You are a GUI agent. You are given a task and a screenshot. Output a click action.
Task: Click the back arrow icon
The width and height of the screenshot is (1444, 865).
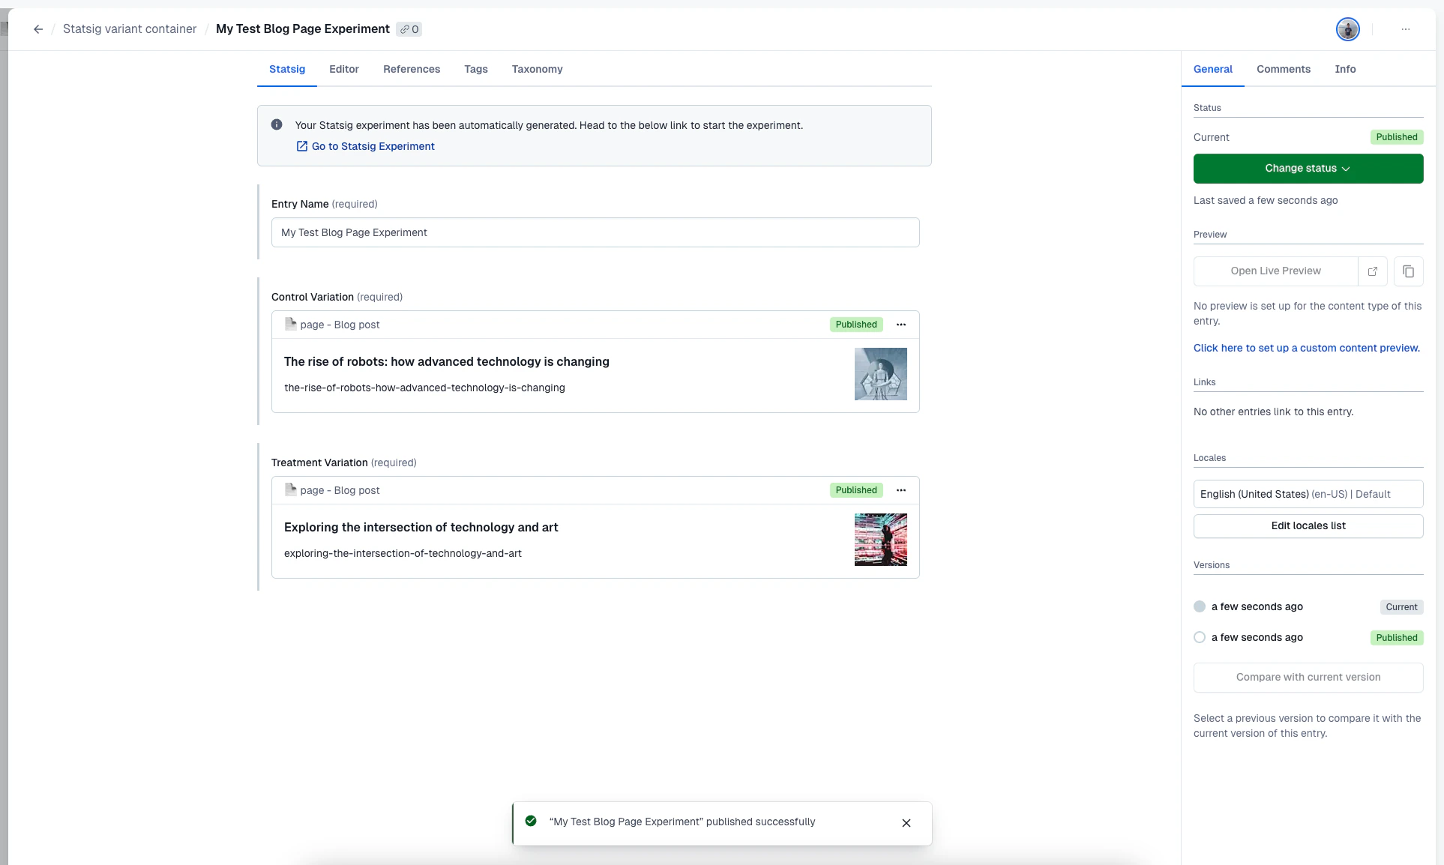(x=38, y=29)
